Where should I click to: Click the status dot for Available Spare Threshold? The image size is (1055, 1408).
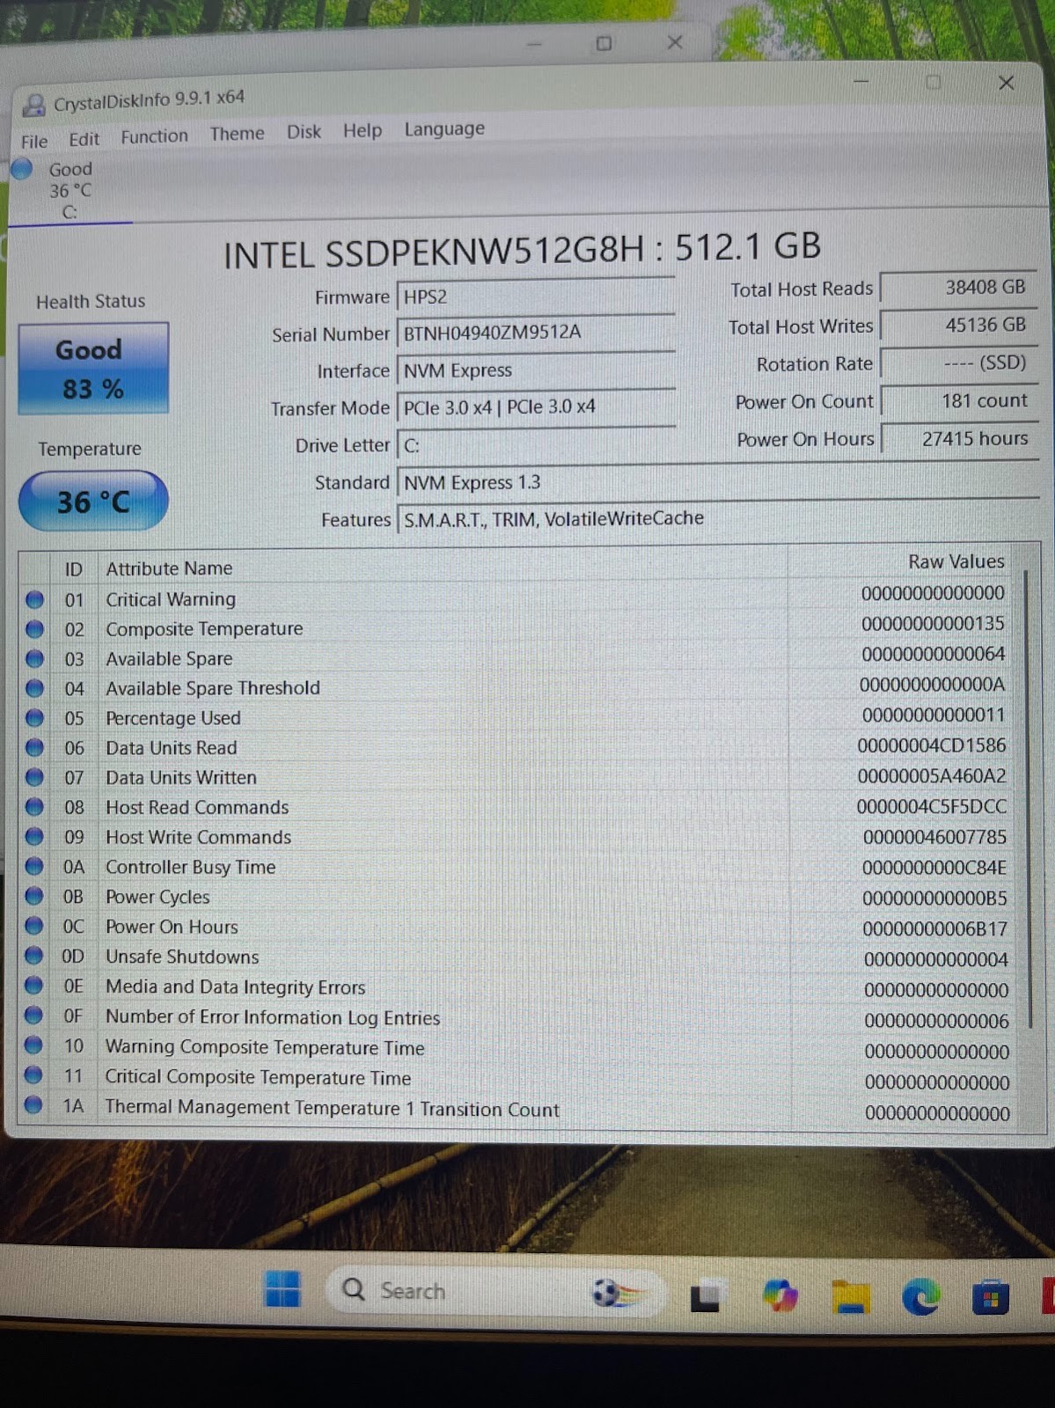coord(35,689)
